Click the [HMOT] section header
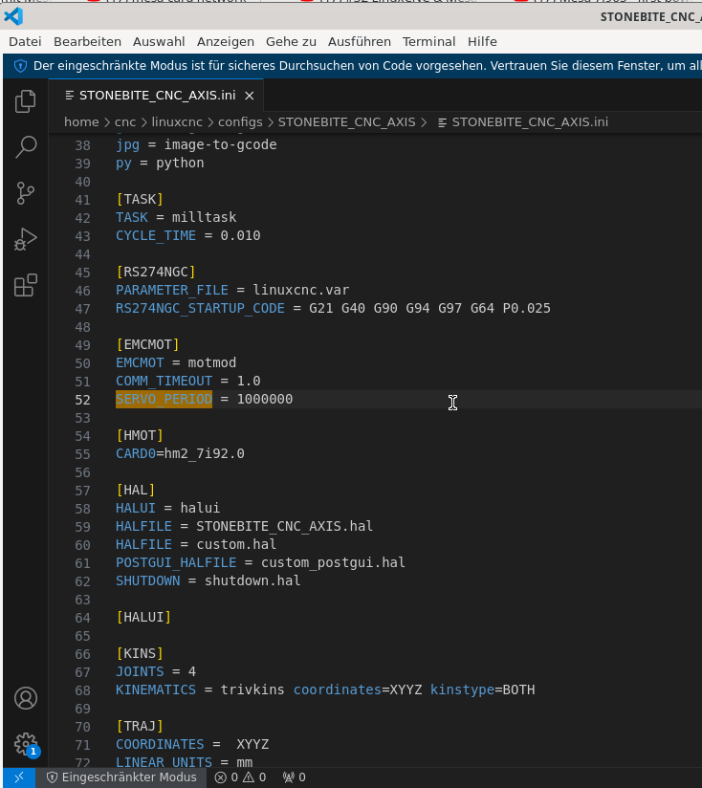Screen dimensions: 702x788 [x=140, y=435]
